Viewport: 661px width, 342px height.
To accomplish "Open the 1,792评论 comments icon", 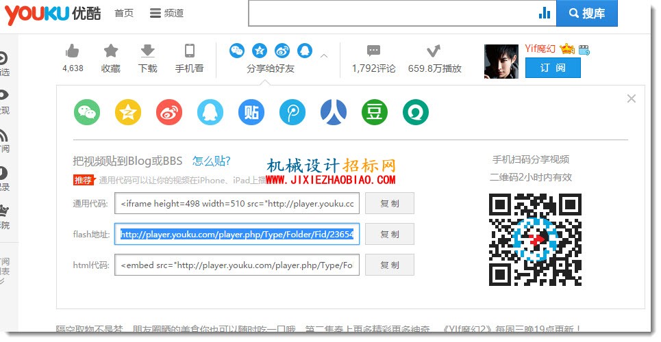I will point(373,51).
